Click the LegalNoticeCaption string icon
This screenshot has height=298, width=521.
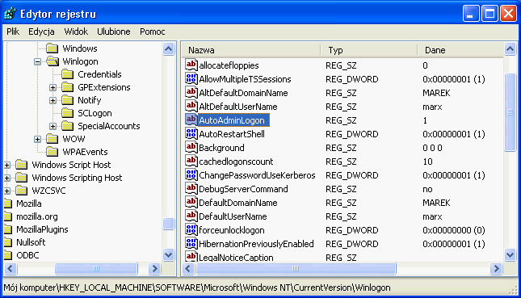coord(191,256)
